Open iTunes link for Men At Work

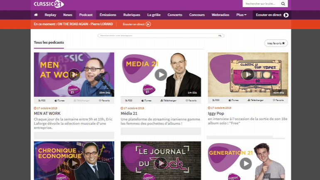click(x=59, y=101)
